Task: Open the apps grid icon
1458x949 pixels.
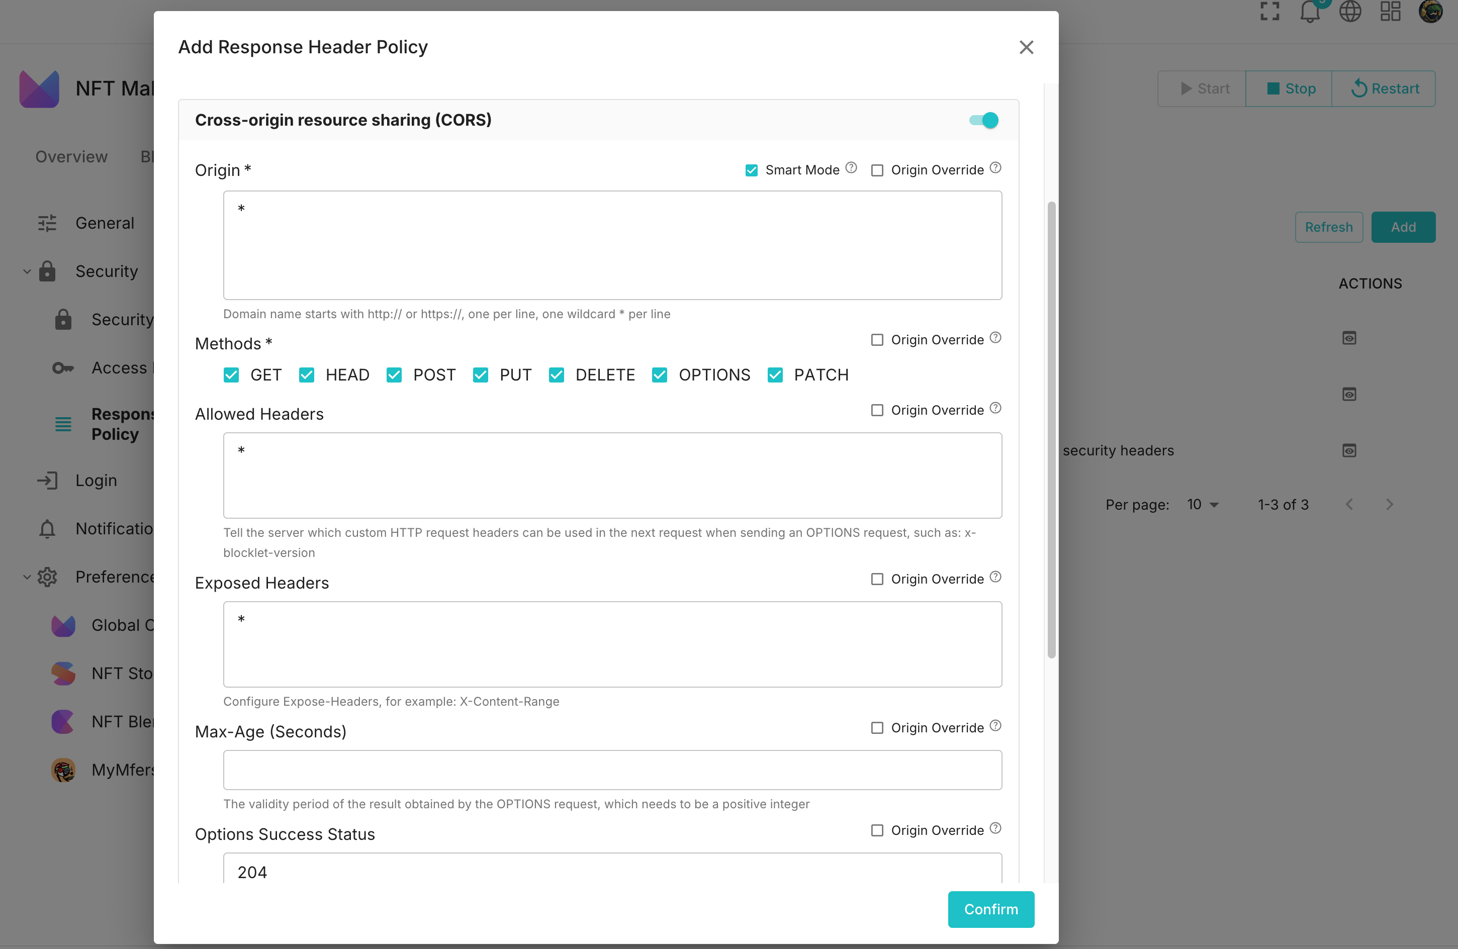Action: click(x=1390, y=11)
